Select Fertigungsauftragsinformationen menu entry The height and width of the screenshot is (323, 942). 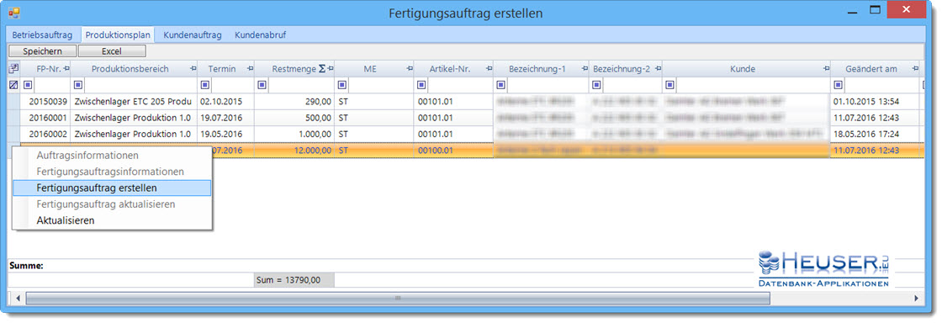(x=112, y=172)
